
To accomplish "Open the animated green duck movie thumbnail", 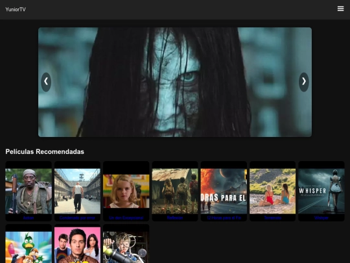I will coord(29,247).
